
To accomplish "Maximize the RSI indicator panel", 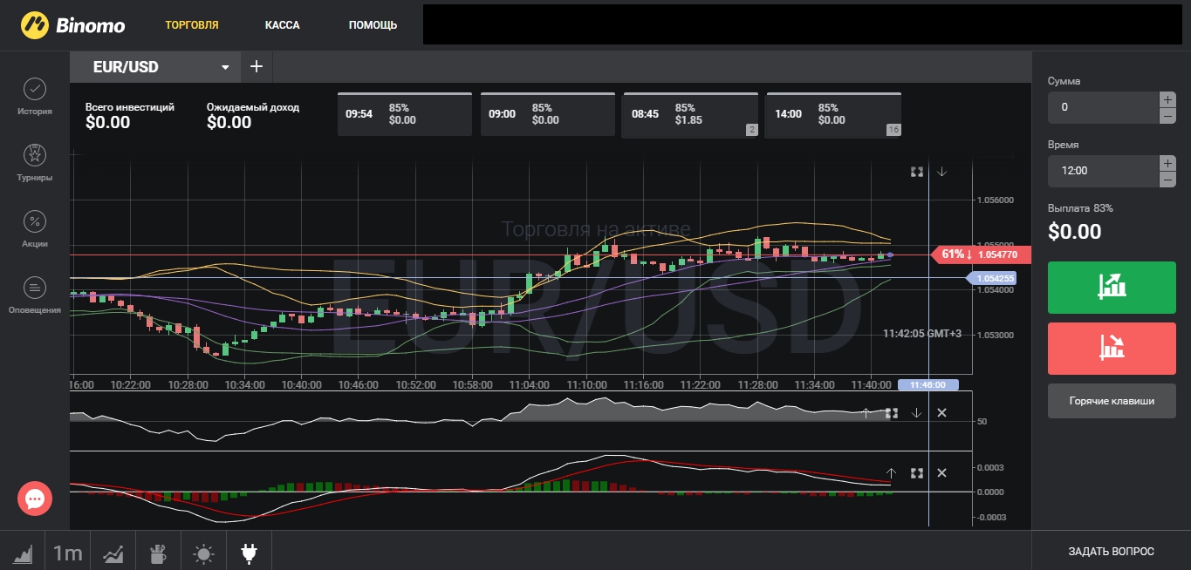I will click(892, 412).
